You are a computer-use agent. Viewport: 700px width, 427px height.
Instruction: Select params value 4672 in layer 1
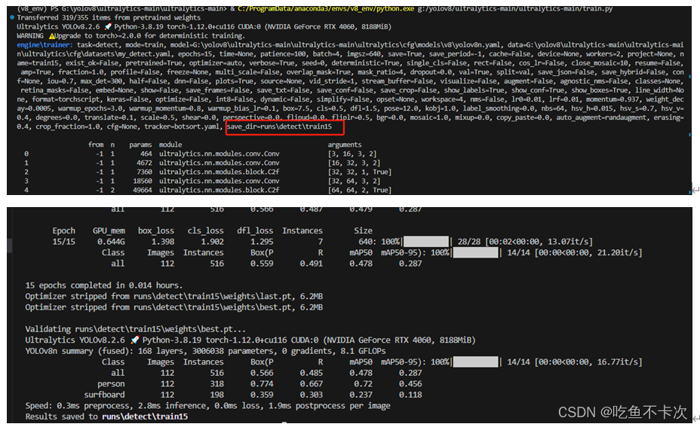tap(144, 163)
